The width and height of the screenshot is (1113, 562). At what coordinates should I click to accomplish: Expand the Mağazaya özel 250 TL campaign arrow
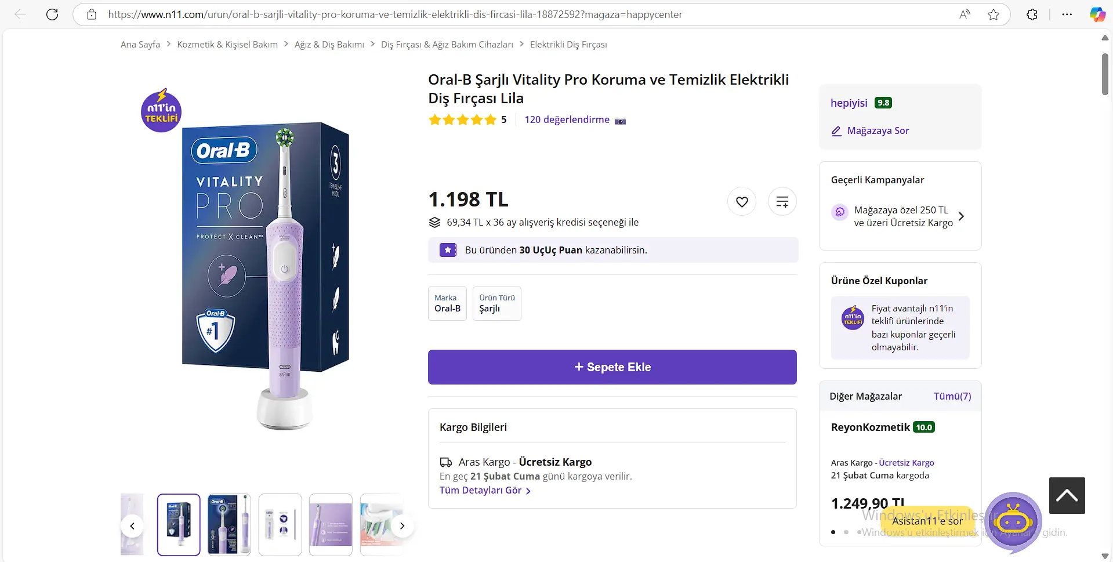coord(961,216)
